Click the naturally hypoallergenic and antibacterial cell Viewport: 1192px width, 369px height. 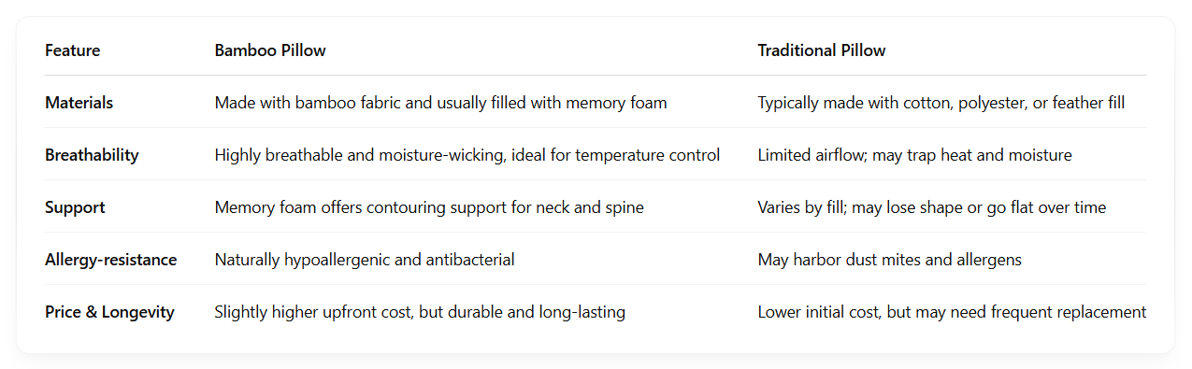[x=365, y=260]
